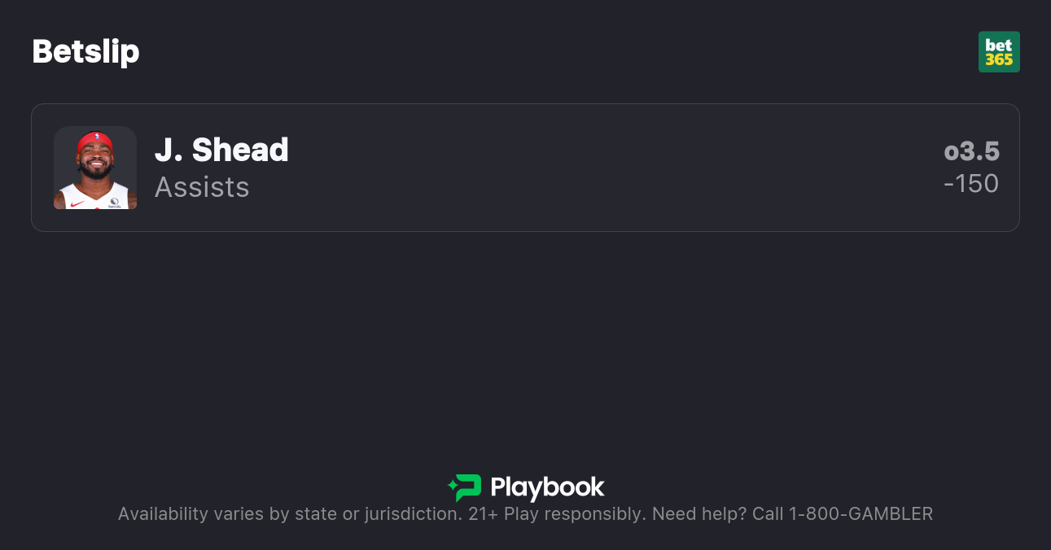Select the o3.5 over line
This screenshot has width=1051, height=550.
pyautogui.click(x=971, y=151)
